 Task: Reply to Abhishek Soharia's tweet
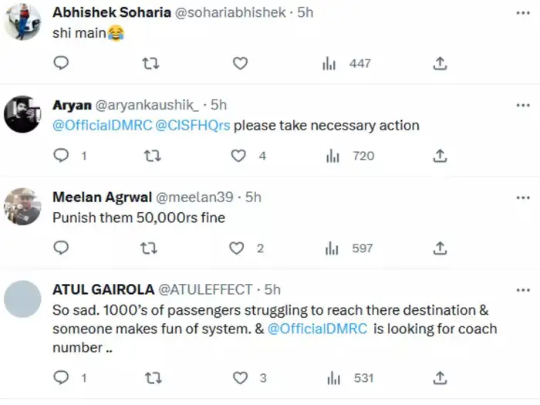coord(61,63)
